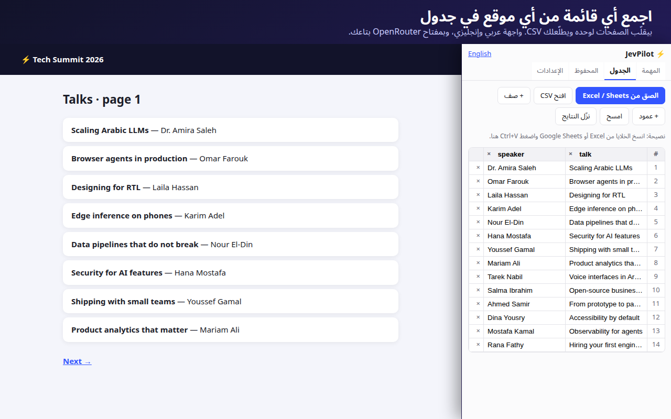Select the Browser agents in production card
The image size is (671, 419).
(x=231, y=159)
